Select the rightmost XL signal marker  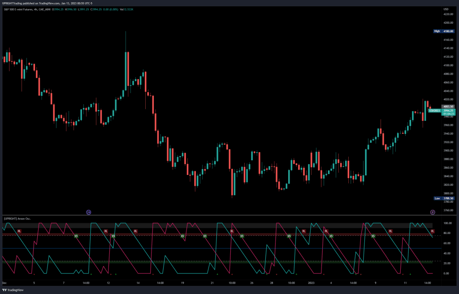pos(433,231)
